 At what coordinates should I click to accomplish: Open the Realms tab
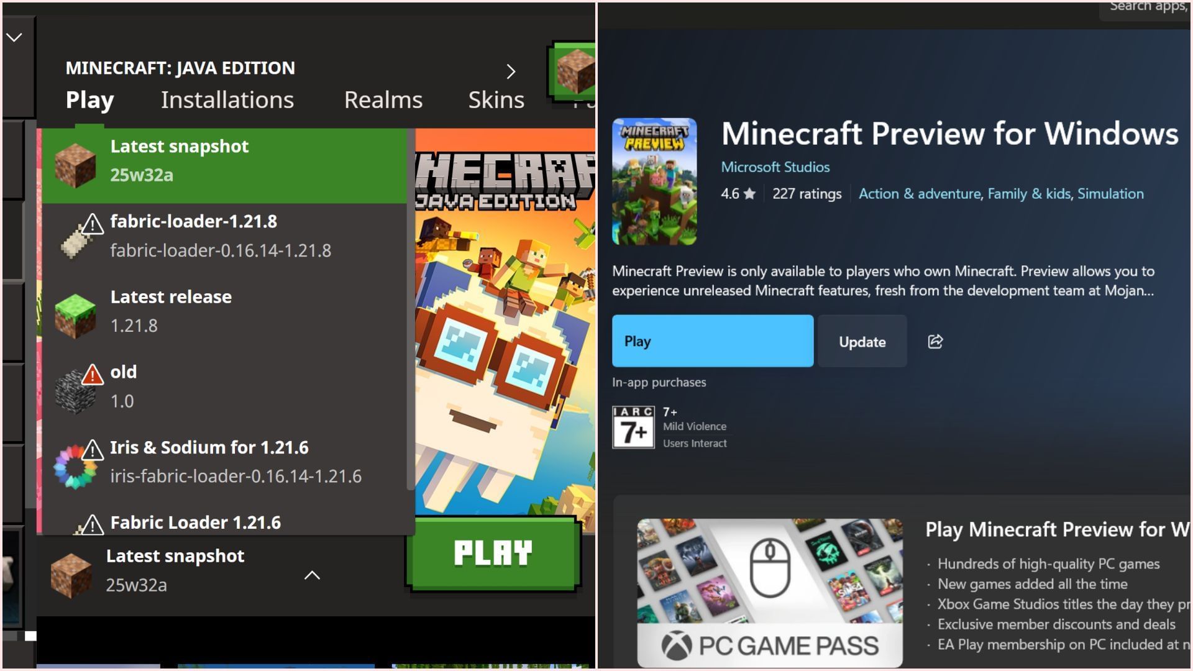tap(383, 100)
